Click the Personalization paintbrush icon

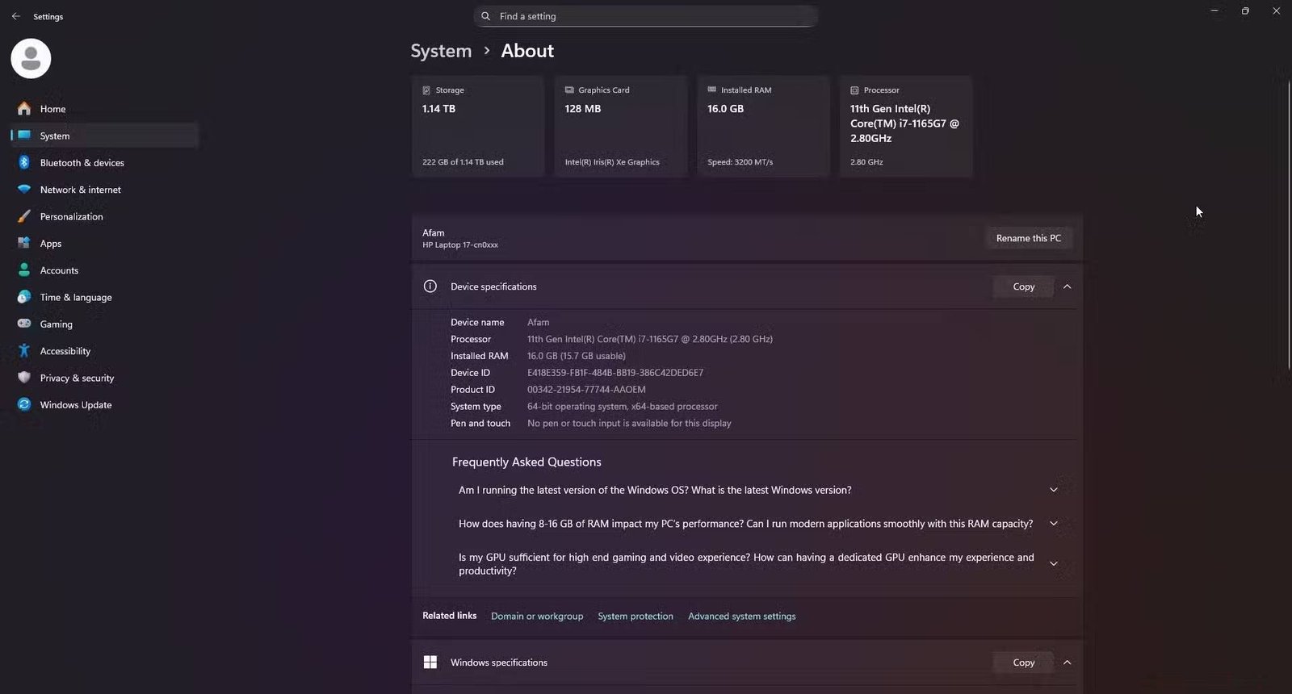coord(24,216)
